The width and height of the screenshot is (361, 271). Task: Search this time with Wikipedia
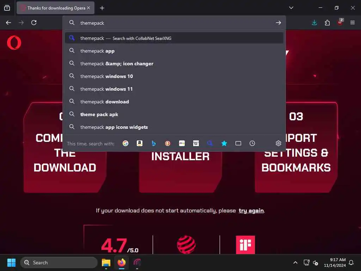(x=196, y=143)
